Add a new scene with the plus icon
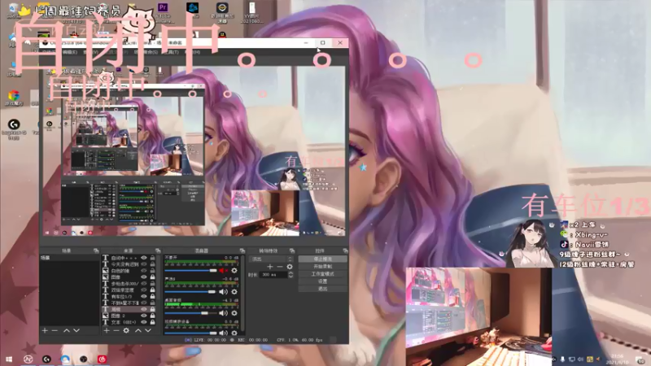 (45, 330)
